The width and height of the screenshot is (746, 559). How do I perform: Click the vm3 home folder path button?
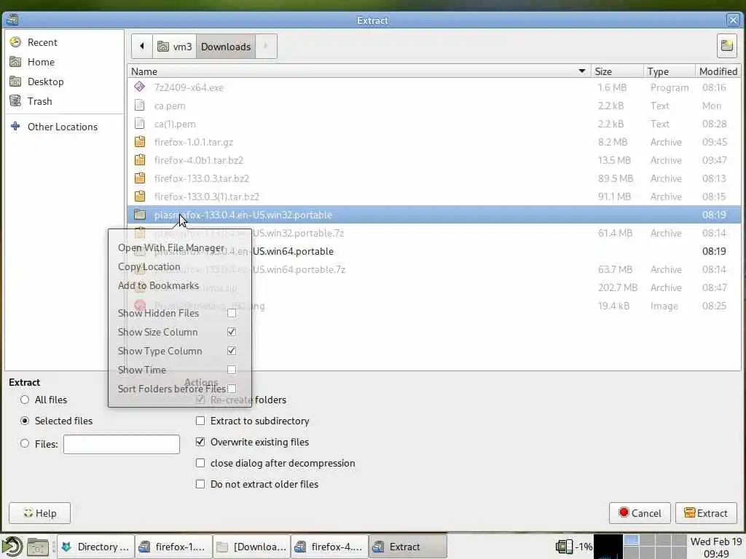tap(175, 47)
